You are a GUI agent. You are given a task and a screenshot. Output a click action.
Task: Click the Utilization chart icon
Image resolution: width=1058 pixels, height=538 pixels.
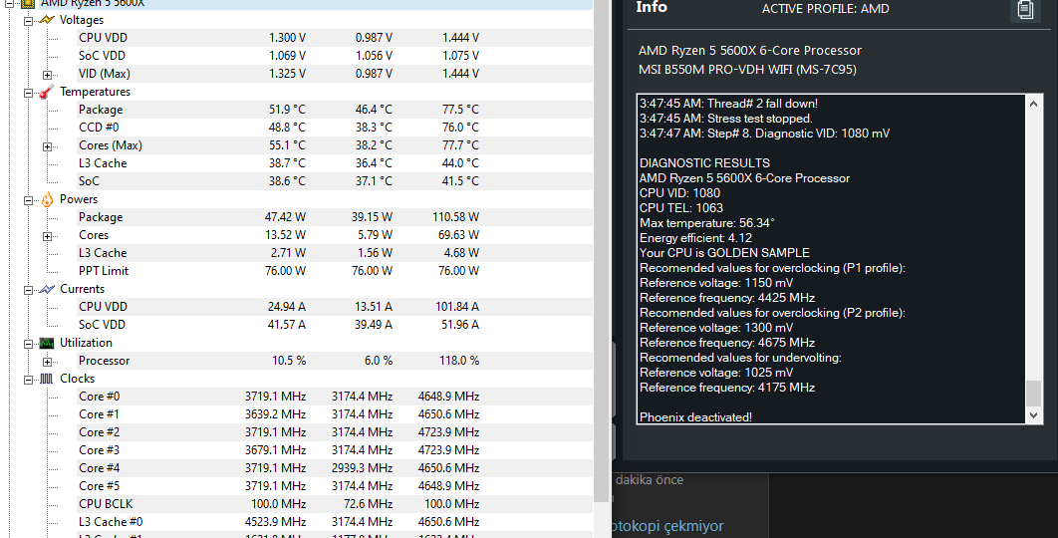pyautogui.click(x=47, y=343)
